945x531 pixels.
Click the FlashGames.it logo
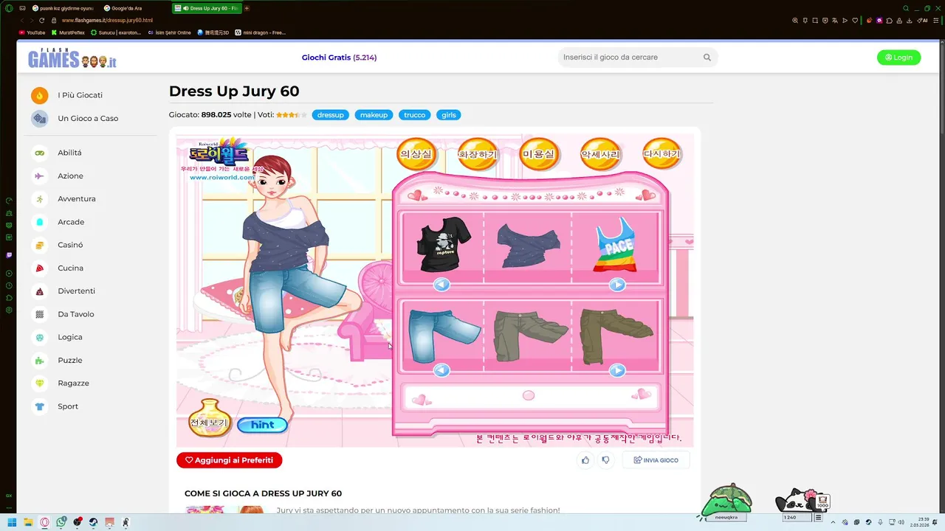coord(72,58)
